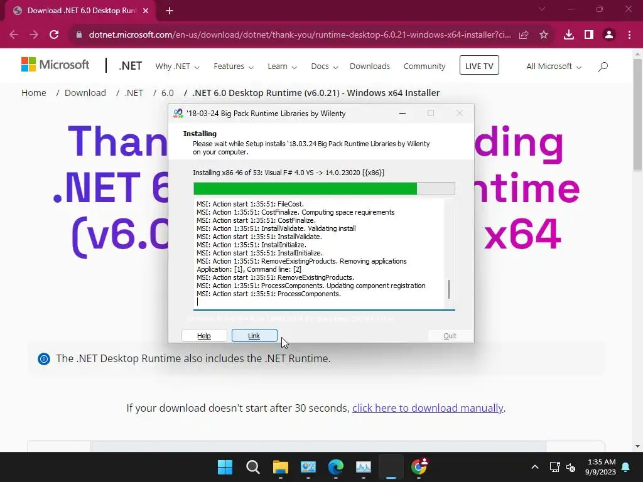Click 'click here to download manually' link

pos(427,408)
